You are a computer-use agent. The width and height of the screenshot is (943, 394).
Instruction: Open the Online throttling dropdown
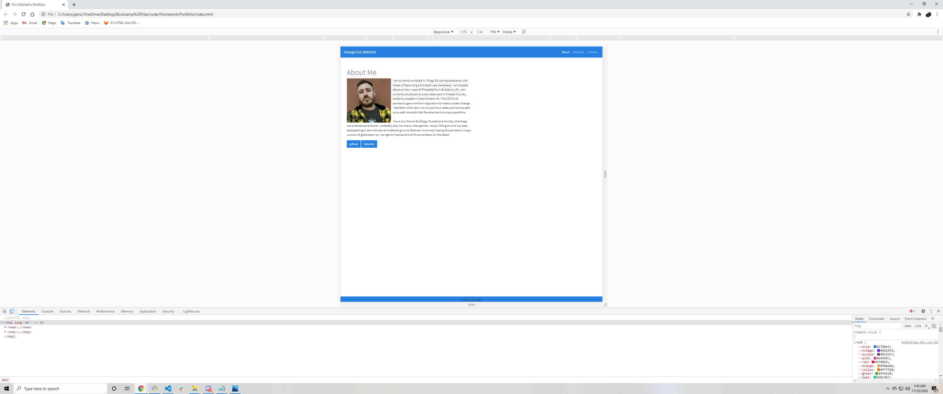tap(509, 32)
